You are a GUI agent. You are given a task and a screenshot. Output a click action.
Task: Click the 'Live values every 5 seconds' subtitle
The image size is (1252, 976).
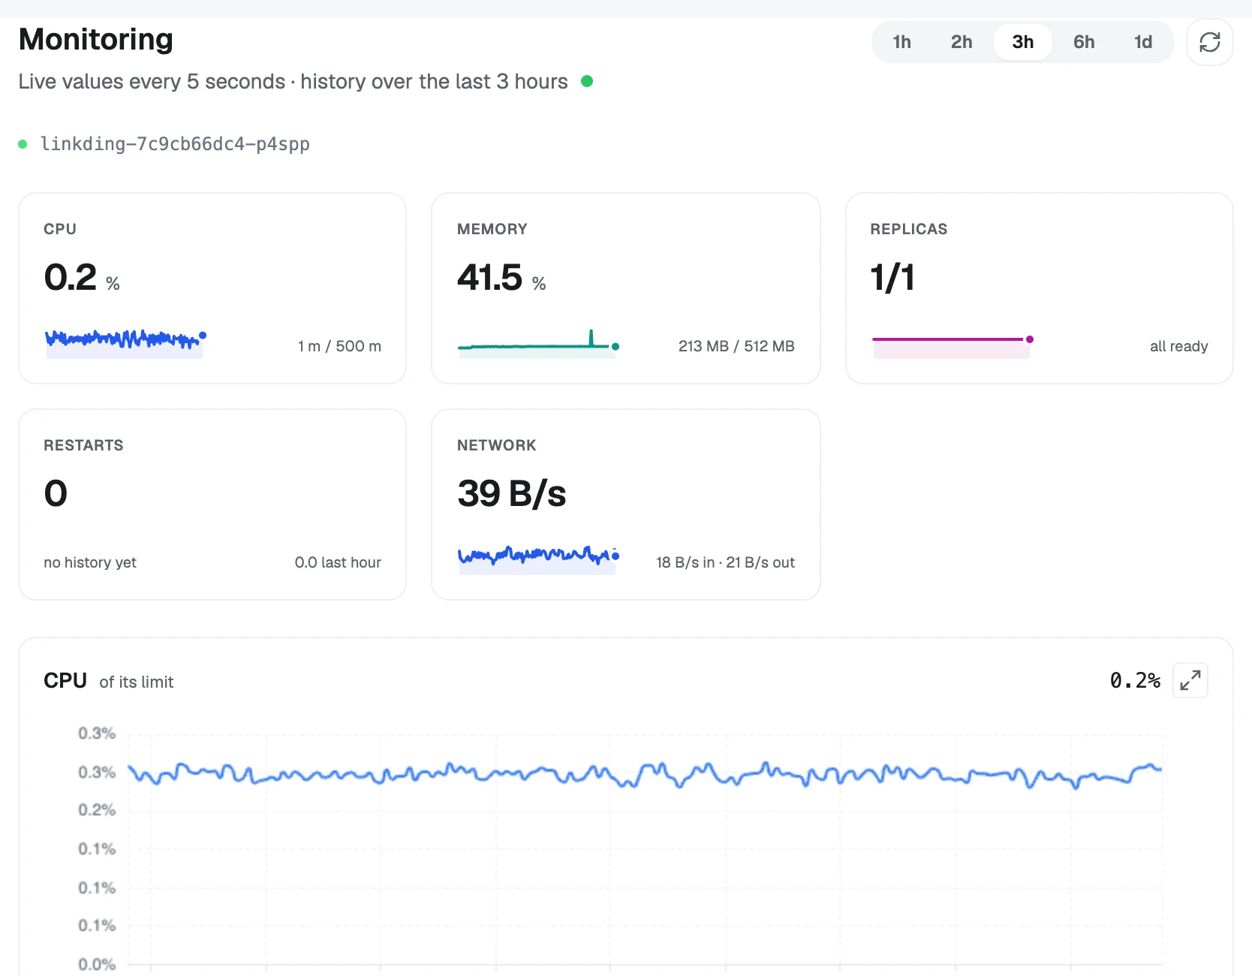[293, 81]
